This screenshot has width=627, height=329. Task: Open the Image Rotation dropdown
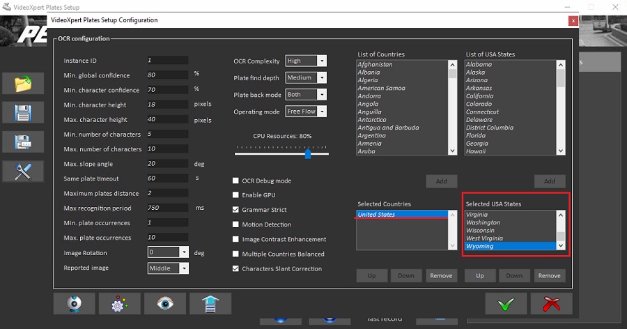click(x=184, y=252)
